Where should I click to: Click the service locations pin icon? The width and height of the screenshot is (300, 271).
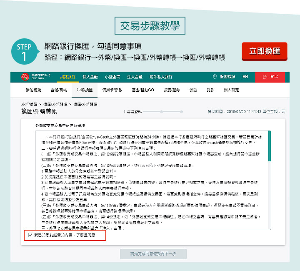click(x=215, y=77)
